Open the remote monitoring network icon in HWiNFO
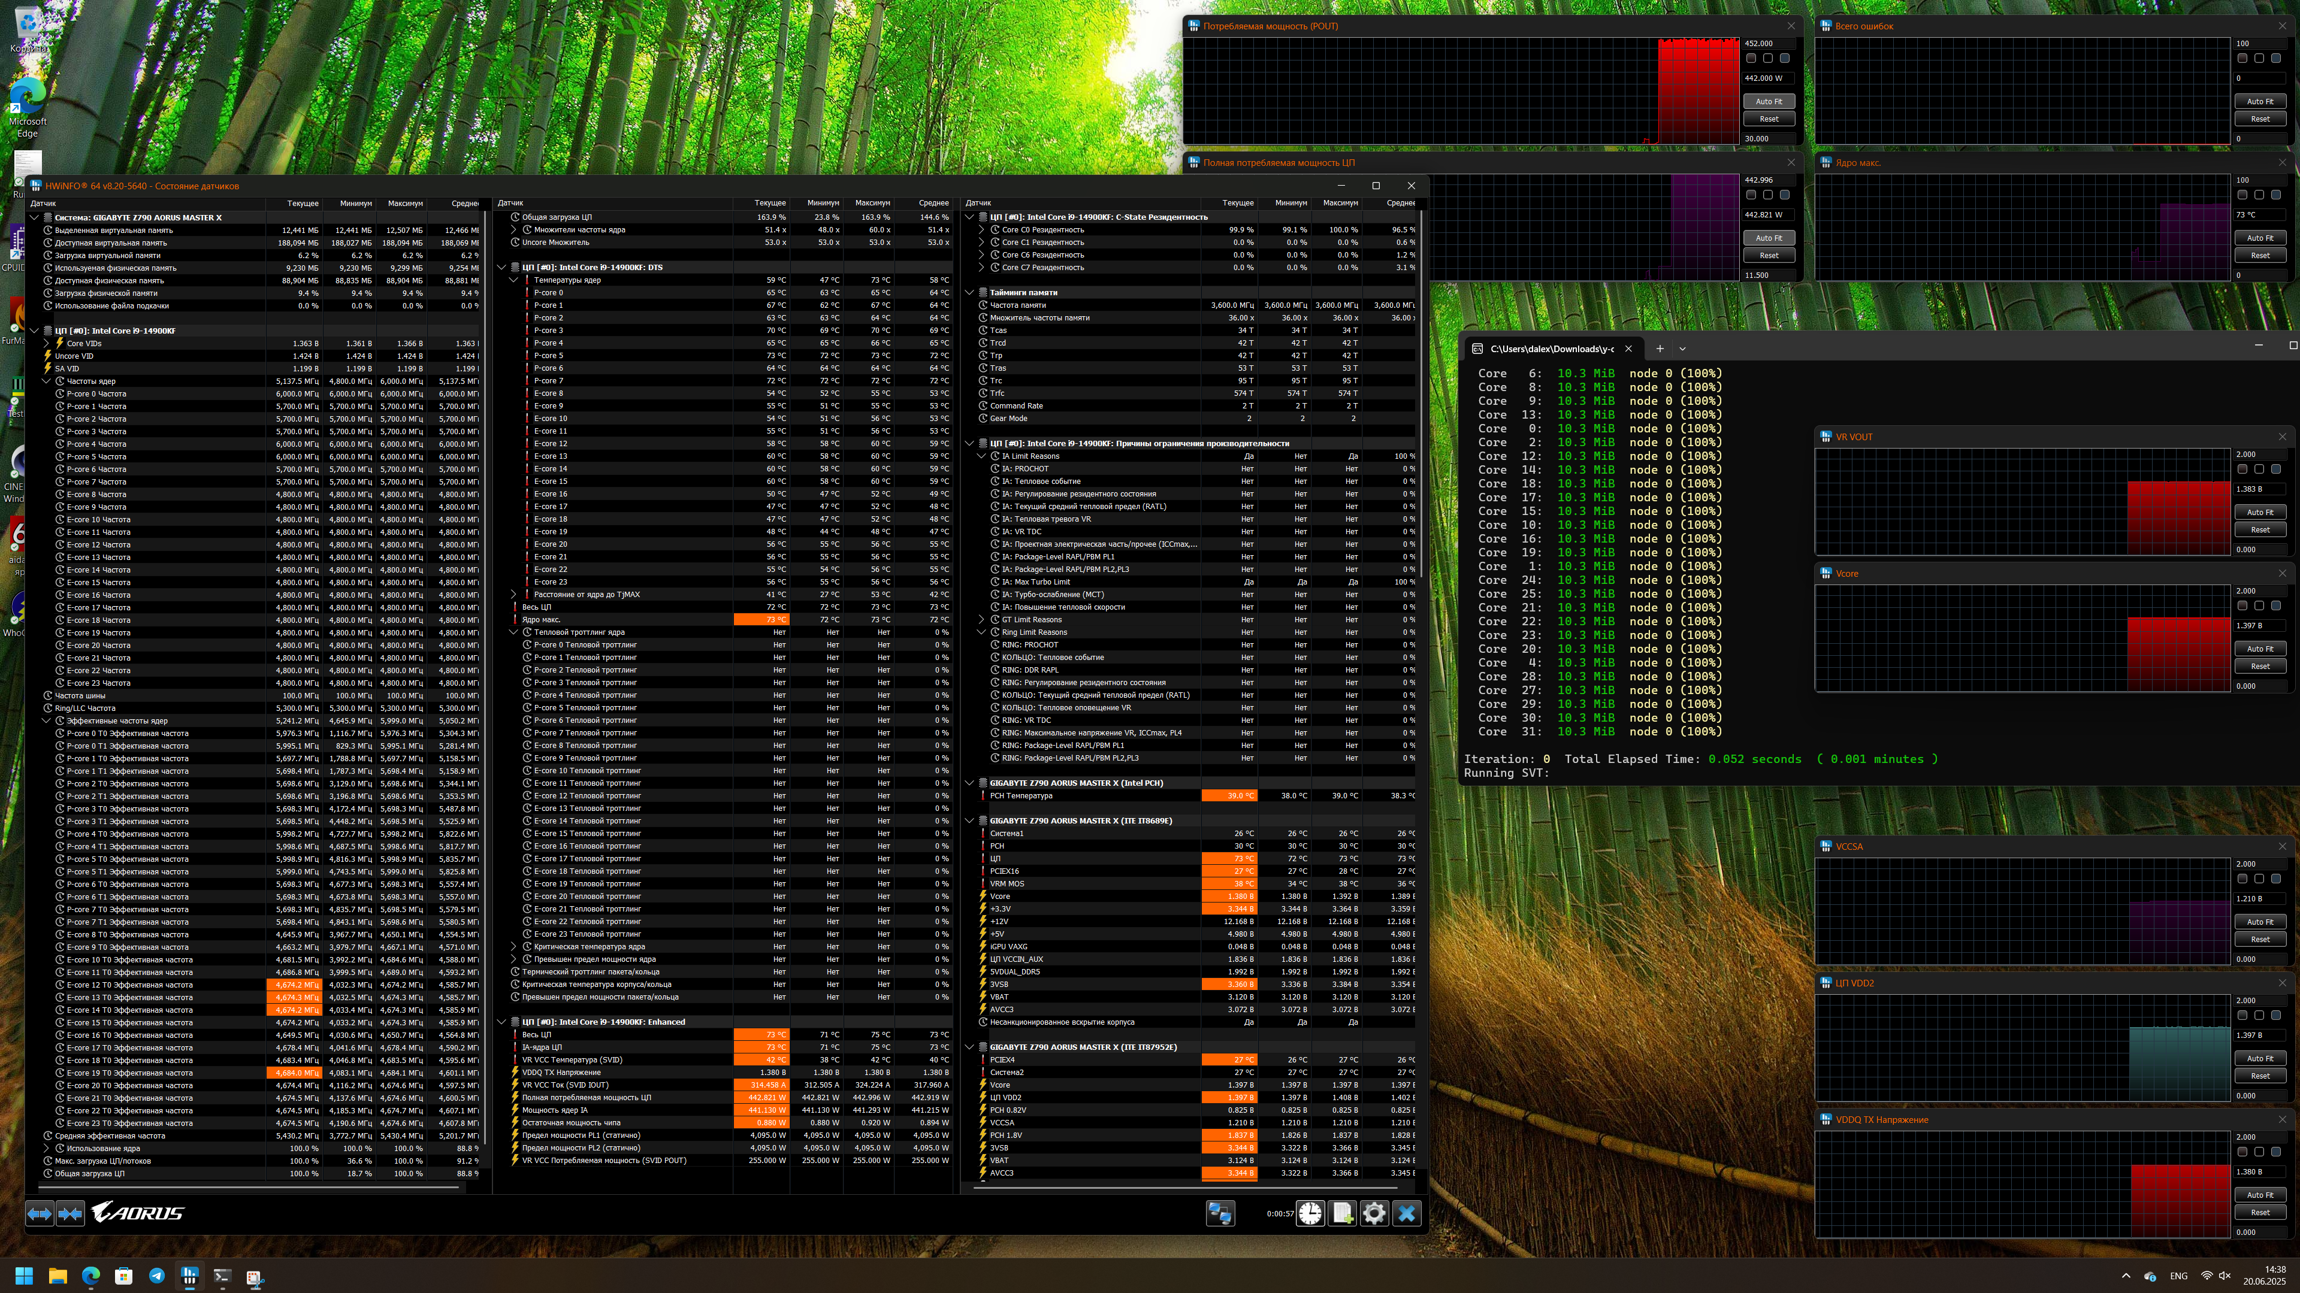The image size is (2300, 1293). pyautogui.click(x=1220, y=1213)
